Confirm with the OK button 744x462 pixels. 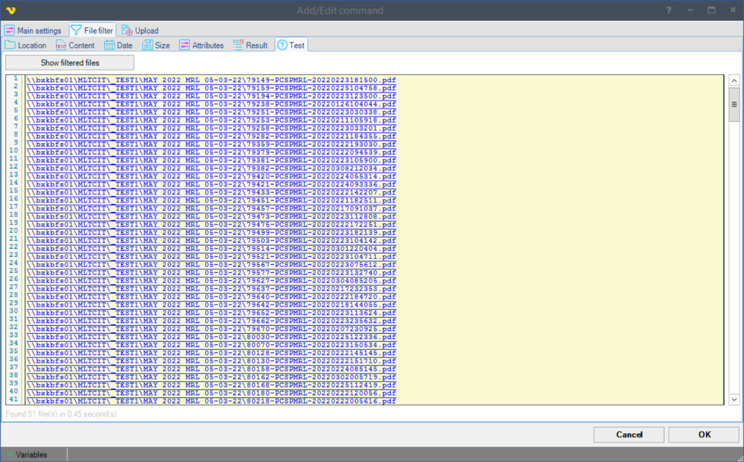704,434
